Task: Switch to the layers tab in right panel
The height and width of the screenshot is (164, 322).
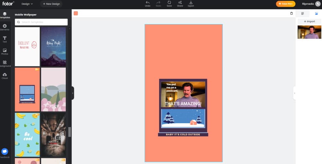Action: [302, 13]
